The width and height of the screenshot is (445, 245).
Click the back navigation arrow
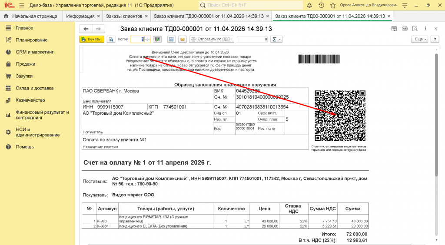(86, 29)
